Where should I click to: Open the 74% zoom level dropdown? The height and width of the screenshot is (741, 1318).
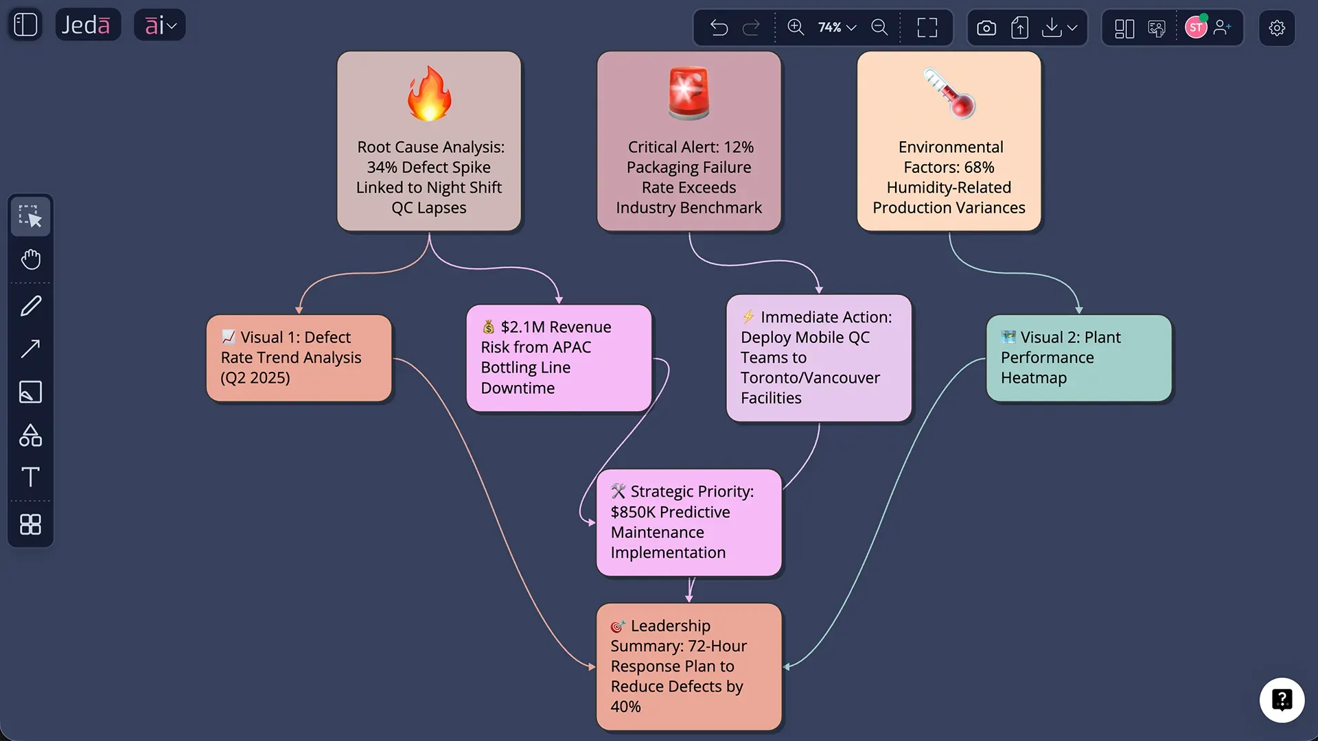[x=835, y=27]
